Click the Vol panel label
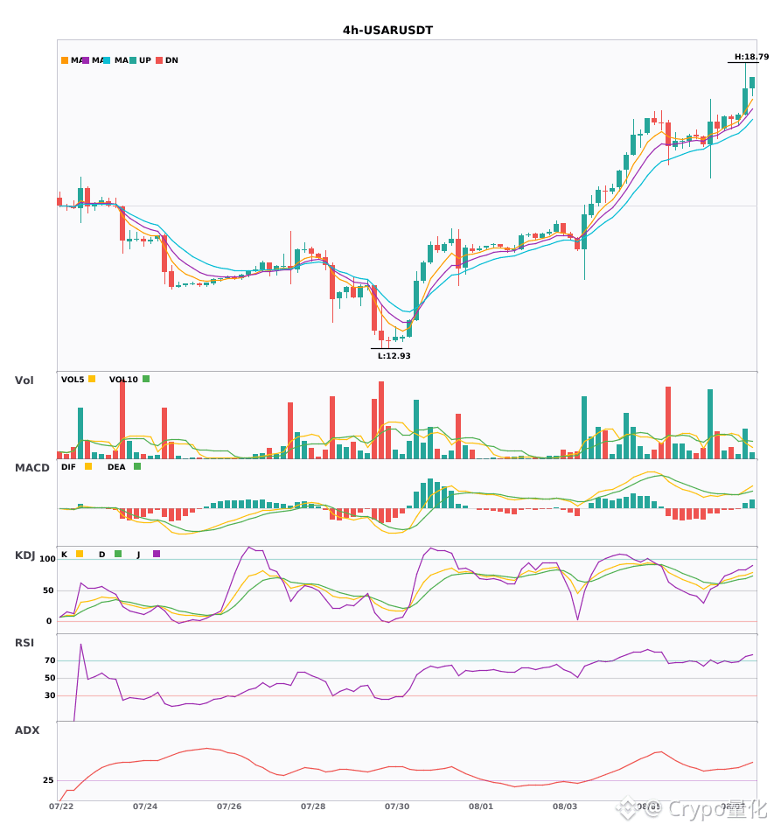Viewport: 774px width, 831px height. 24,380
